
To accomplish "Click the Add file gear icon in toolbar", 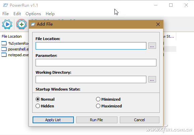I will pyautogui.click(x=21, y=24).
